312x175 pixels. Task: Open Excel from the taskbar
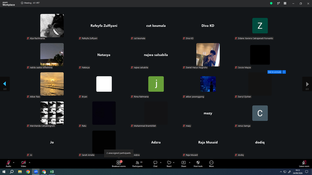click(x=52, y=172)
